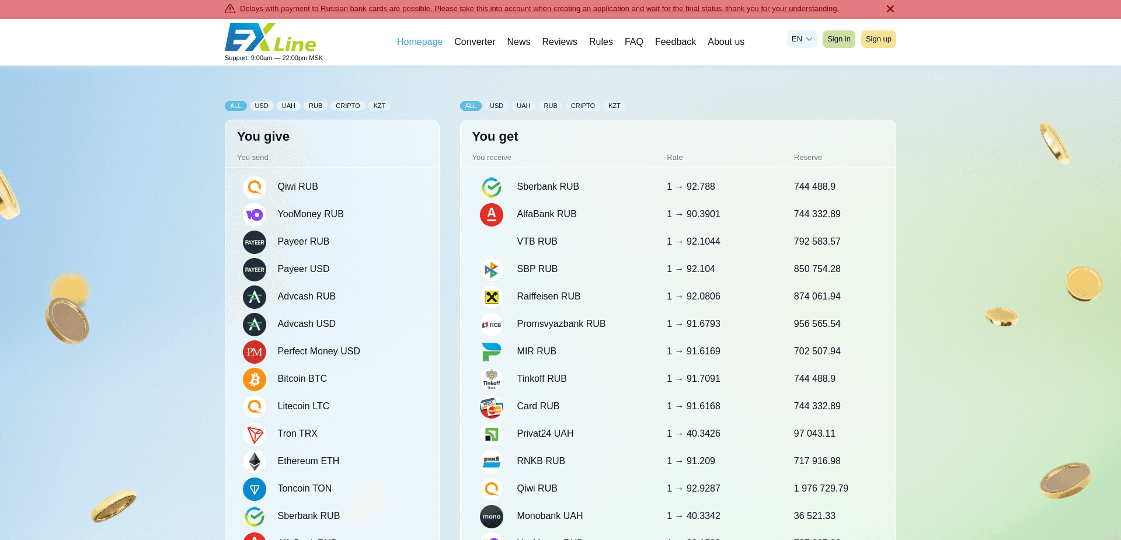The height and width of the screenshot is (540, 1121).
Task: Select the Bitcoin BTC icon
Action: 255,379
